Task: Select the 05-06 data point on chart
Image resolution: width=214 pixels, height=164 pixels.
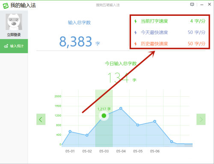Action: [155, 121]
